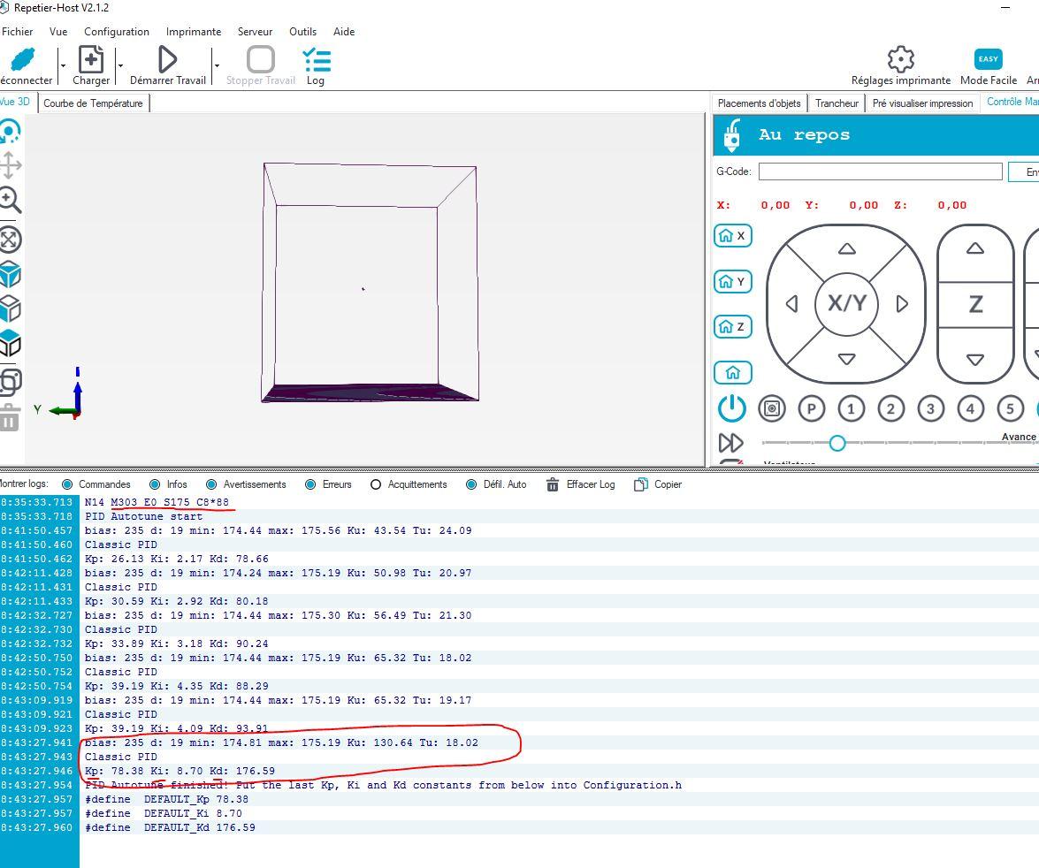Toggle the Commandes log filter
The height and width of the screenshot is (868, 1039).
pos(67,484)
